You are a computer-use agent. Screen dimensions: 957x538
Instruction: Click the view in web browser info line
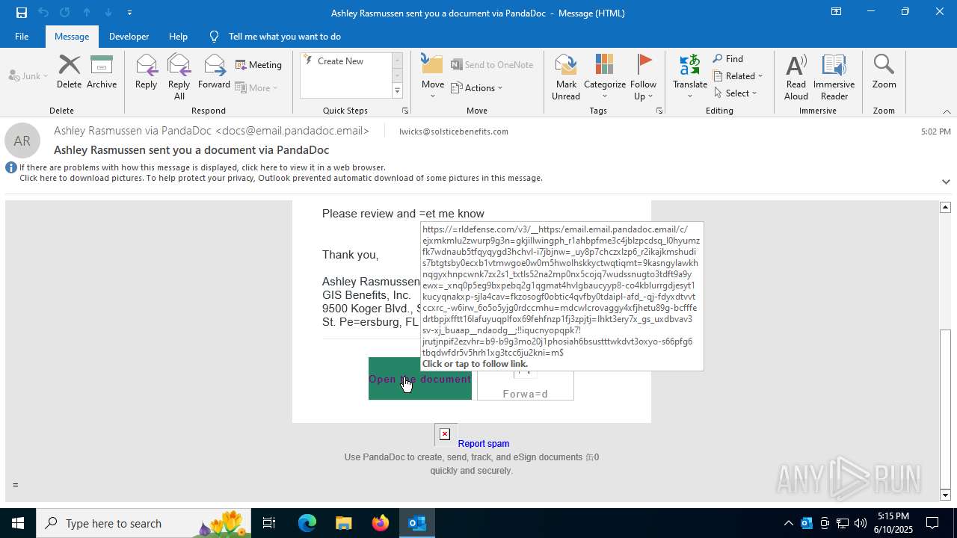(x=202, y=167)
